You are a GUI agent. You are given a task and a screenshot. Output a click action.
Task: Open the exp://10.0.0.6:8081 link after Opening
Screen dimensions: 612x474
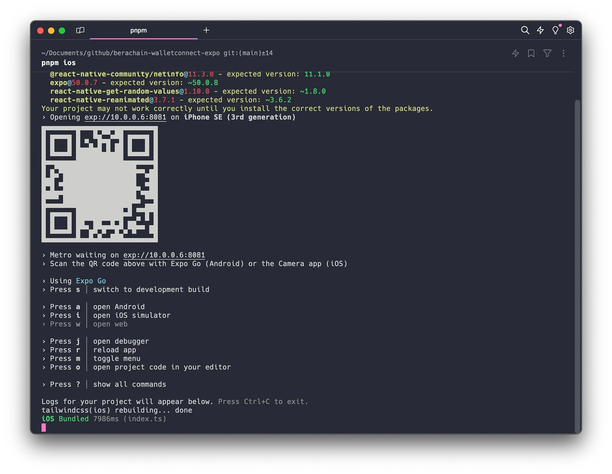125,117
